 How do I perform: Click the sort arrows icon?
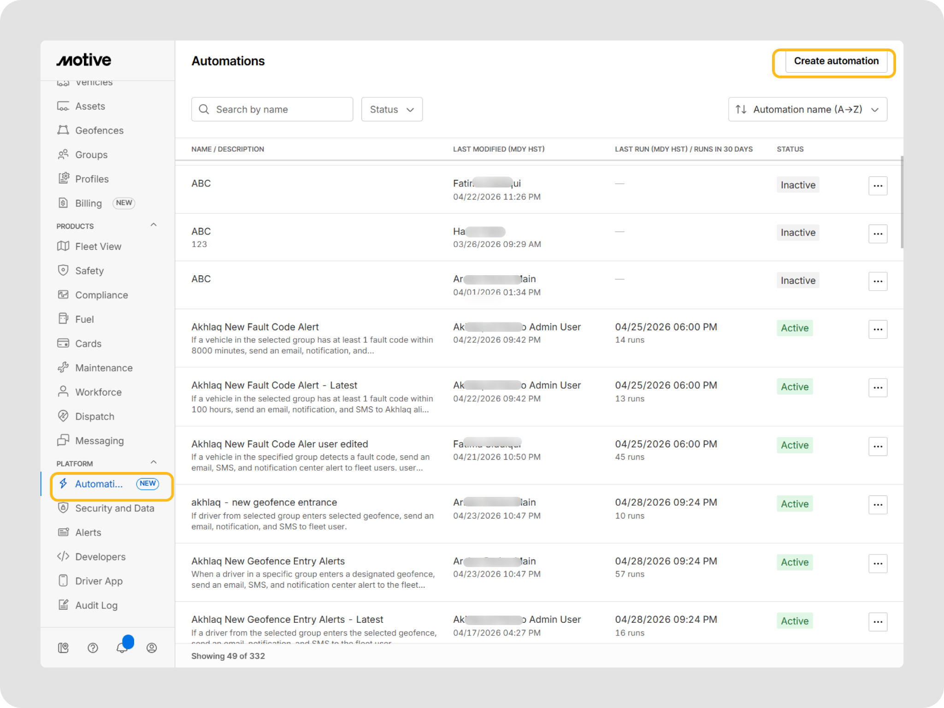(741, 109)
